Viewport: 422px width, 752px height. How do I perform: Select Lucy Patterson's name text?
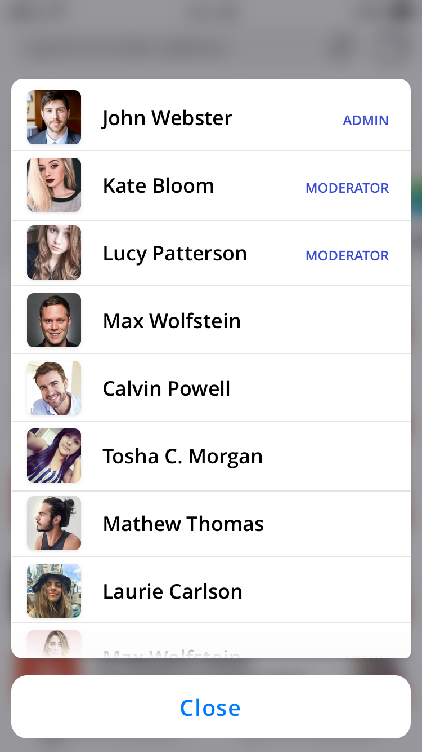(174, 254)
